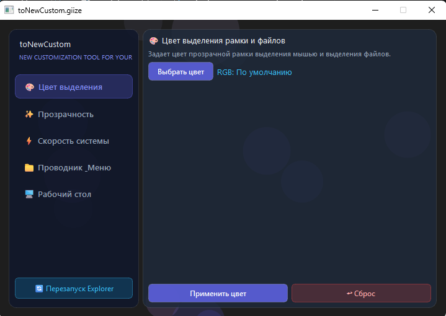Click the app icon in title bar
The height and width of the screenshot is (316, 446).
9,11
